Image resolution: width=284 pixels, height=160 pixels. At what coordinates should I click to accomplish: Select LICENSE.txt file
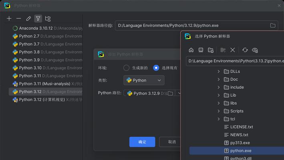pos(237,127)
